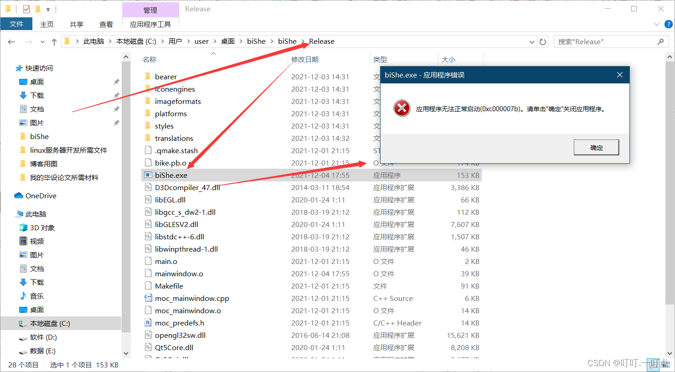Viewport: 675px width, 372px height.
Task: Expand the 此电脑 breadcrumb chevron
Action: [x=110, y=41]
